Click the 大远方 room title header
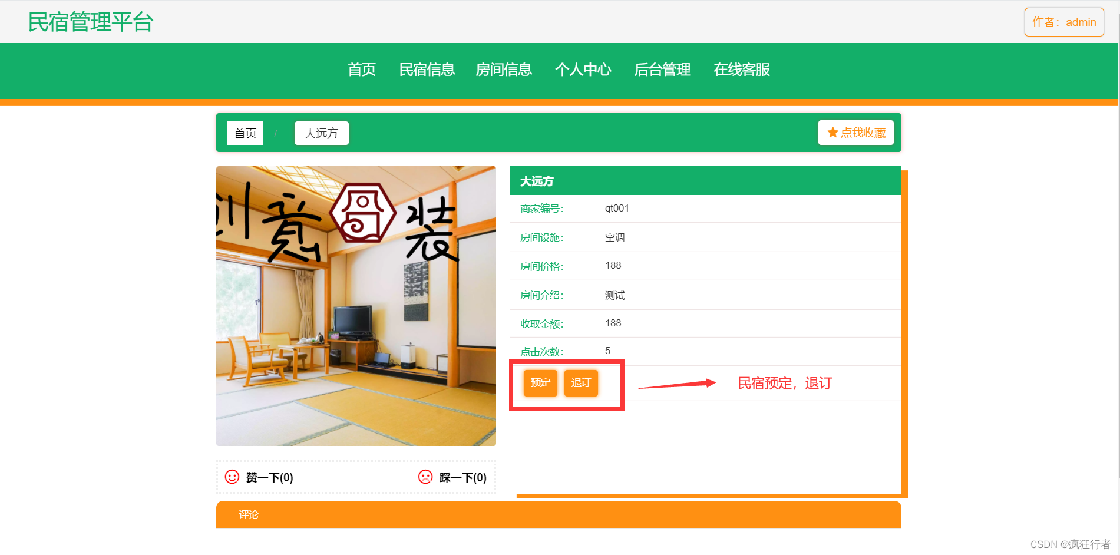The width and height of the screenshot is (1120, 555). click(705, 181)
